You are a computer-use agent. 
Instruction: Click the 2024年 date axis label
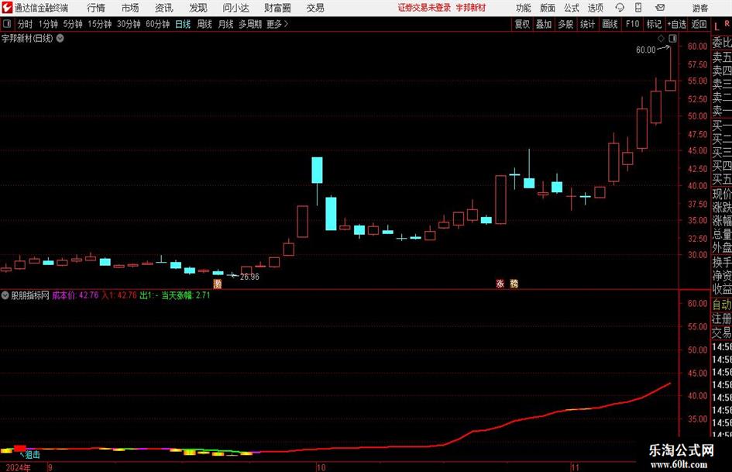(x=19, y=467)
